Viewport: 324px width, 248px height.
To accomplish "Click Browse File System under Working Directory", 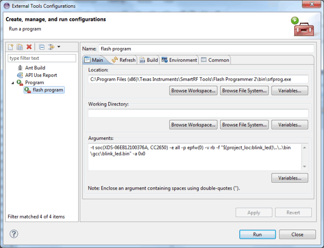I will coord(244,125).
